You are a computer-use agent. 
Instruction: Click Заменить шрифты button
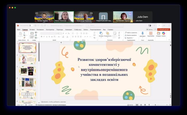pyautogui.click(x=131, y=35)
